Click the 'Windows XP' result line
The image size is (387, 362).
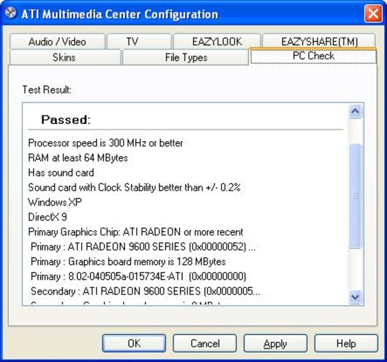tap(55, 202)
